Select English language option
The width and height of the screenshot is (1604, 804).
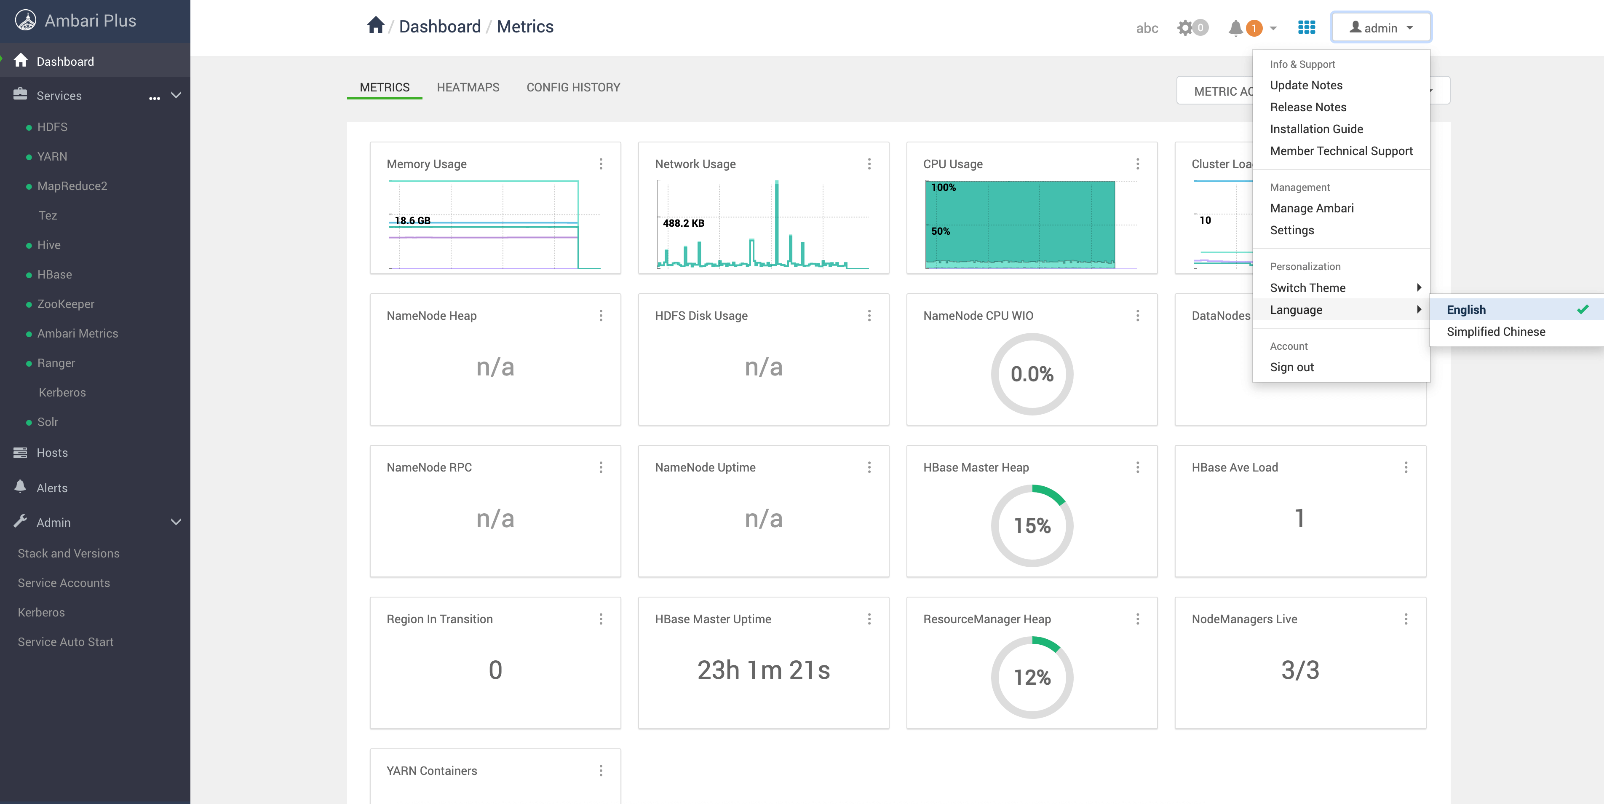1466,310
